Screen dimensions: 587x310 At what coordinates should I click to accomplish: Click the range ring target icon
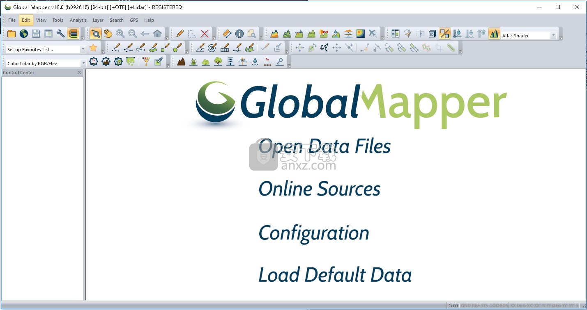(x=212, y=48)
